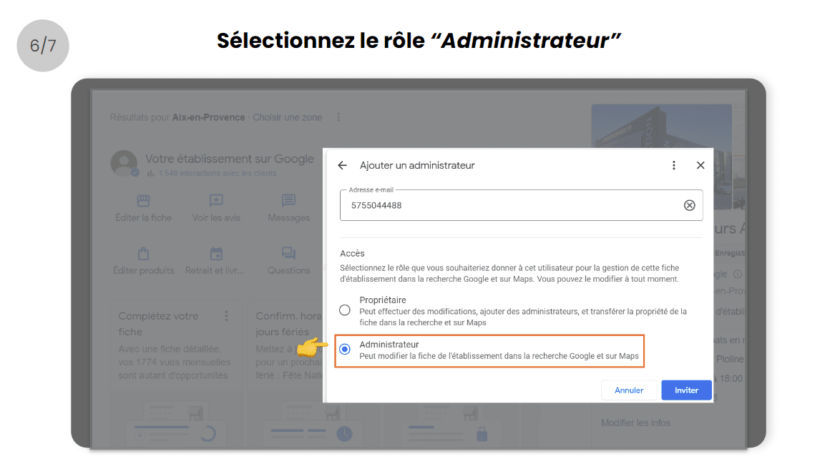Screen dimensions: 835x469
Task: Click the Choisir une zone link
Action: coord(287,117)
